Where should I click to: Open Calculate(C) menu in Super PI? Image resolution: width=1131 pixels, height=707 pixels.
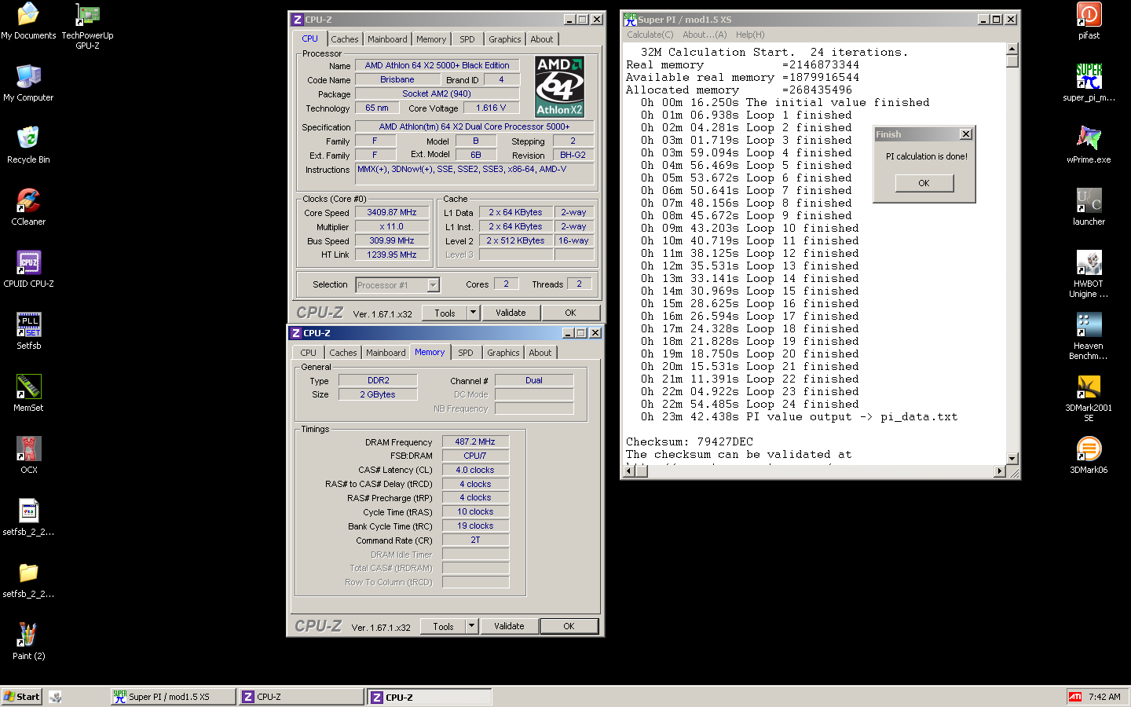[x=650, y=35]
